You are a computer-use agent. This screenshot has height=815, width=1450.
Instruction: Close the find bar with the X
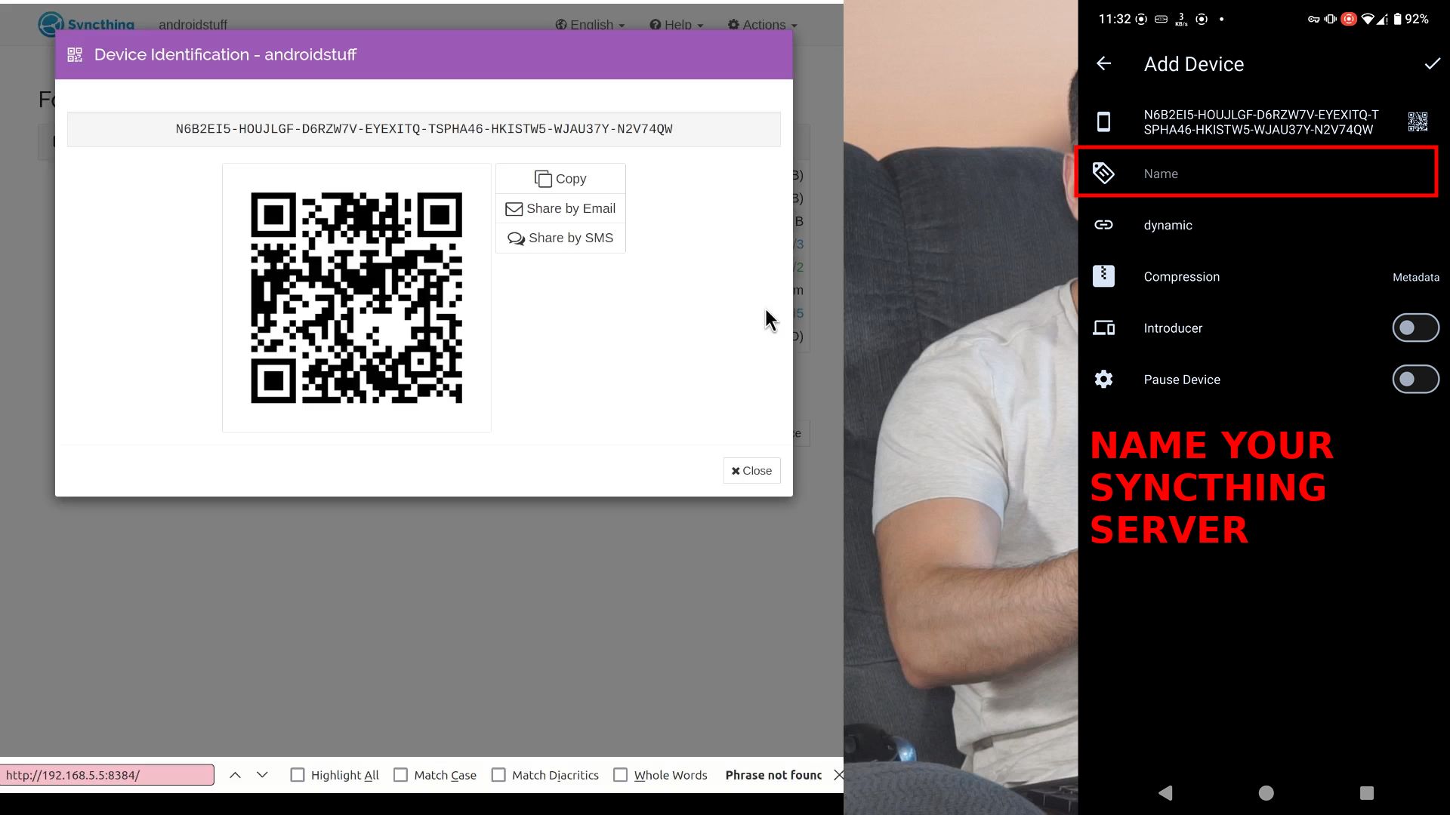point(838,775)
